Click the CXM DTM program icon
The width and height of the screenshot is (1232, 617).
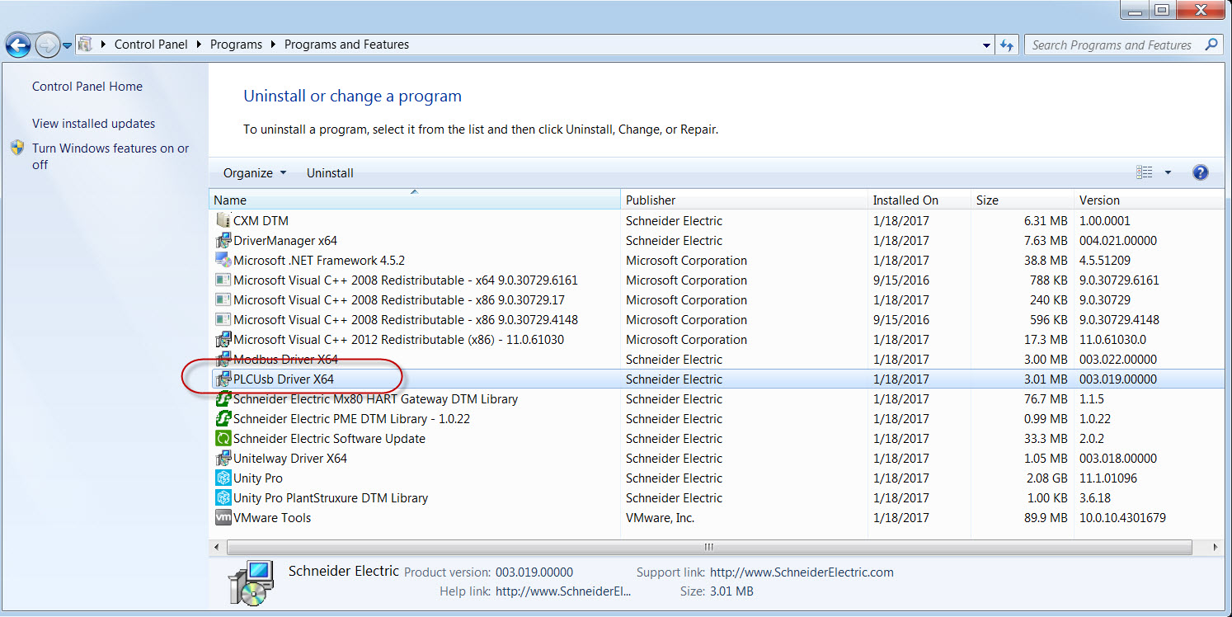coord(223,220)
